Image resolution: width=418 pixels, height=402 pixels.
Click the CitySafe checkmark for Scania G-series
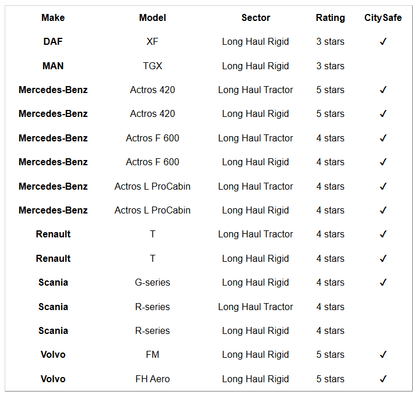383,283
